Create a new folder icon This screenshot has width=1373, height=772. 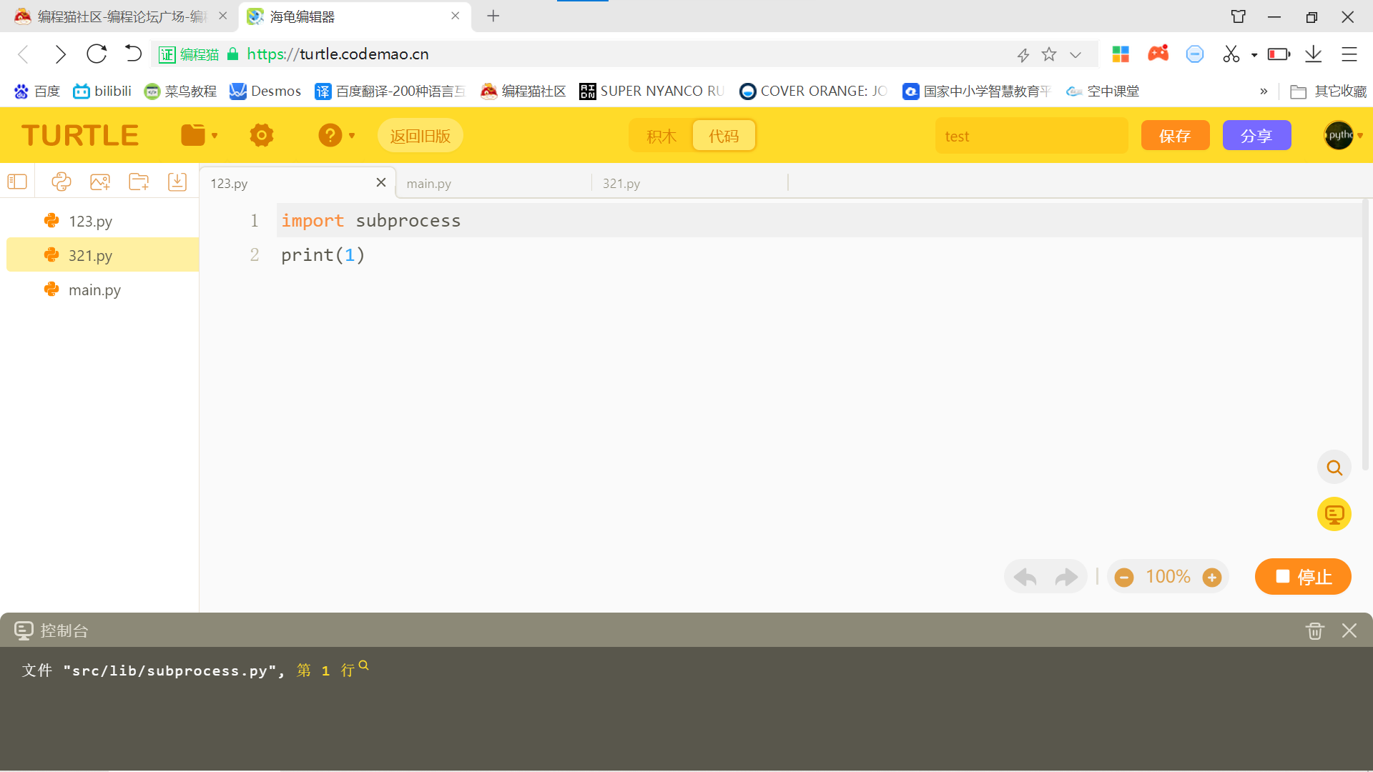point(139,182)
